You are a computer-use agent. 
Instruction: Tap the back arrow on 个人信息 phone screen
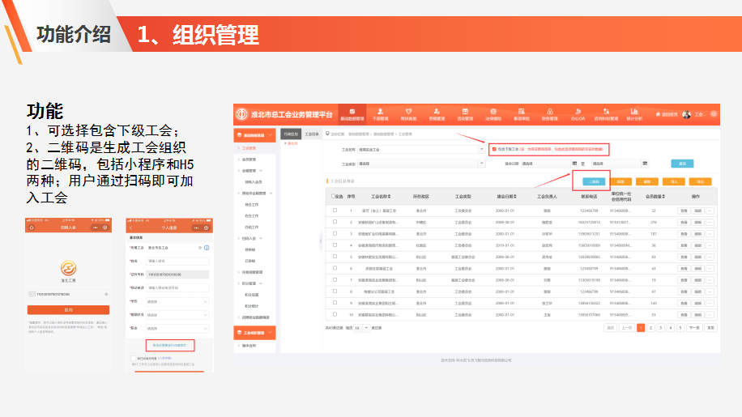point(132,228)
